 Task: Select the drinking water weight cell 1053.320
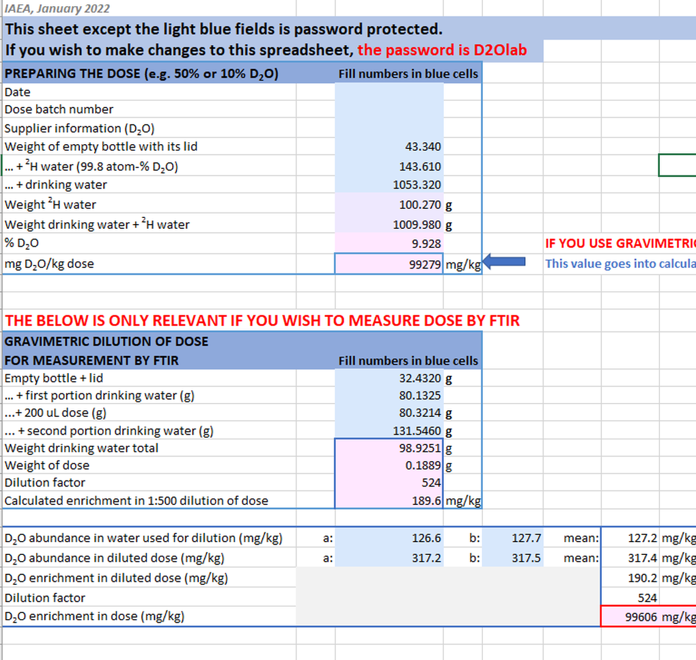[x=389, y=185]
